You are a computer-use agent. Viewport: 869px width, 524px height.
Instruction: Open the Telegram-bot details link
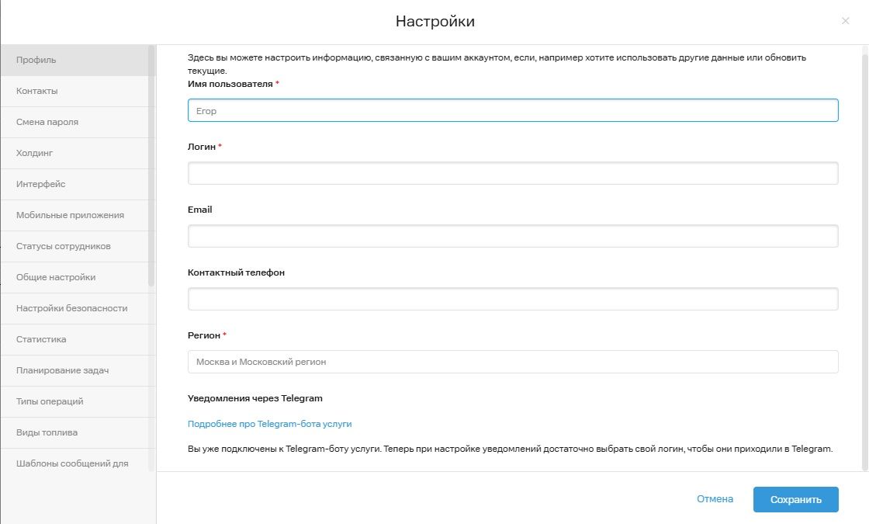pos(269,424)
